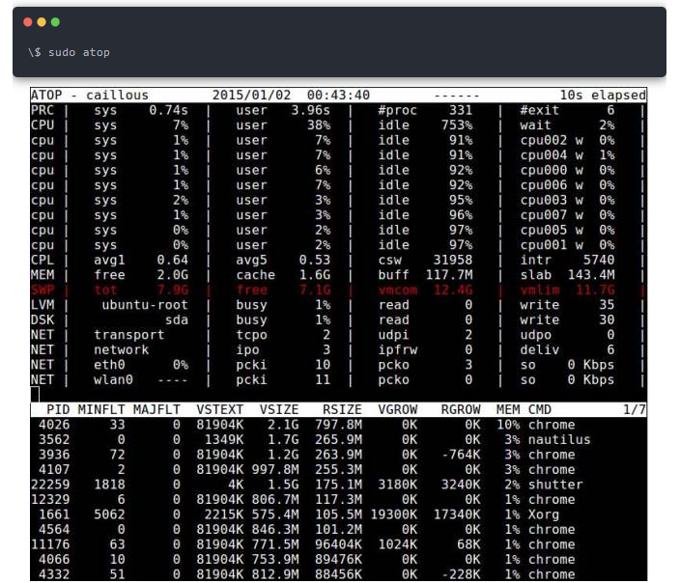
Task: Select the RSIZE column header
Action: (342, 409)
